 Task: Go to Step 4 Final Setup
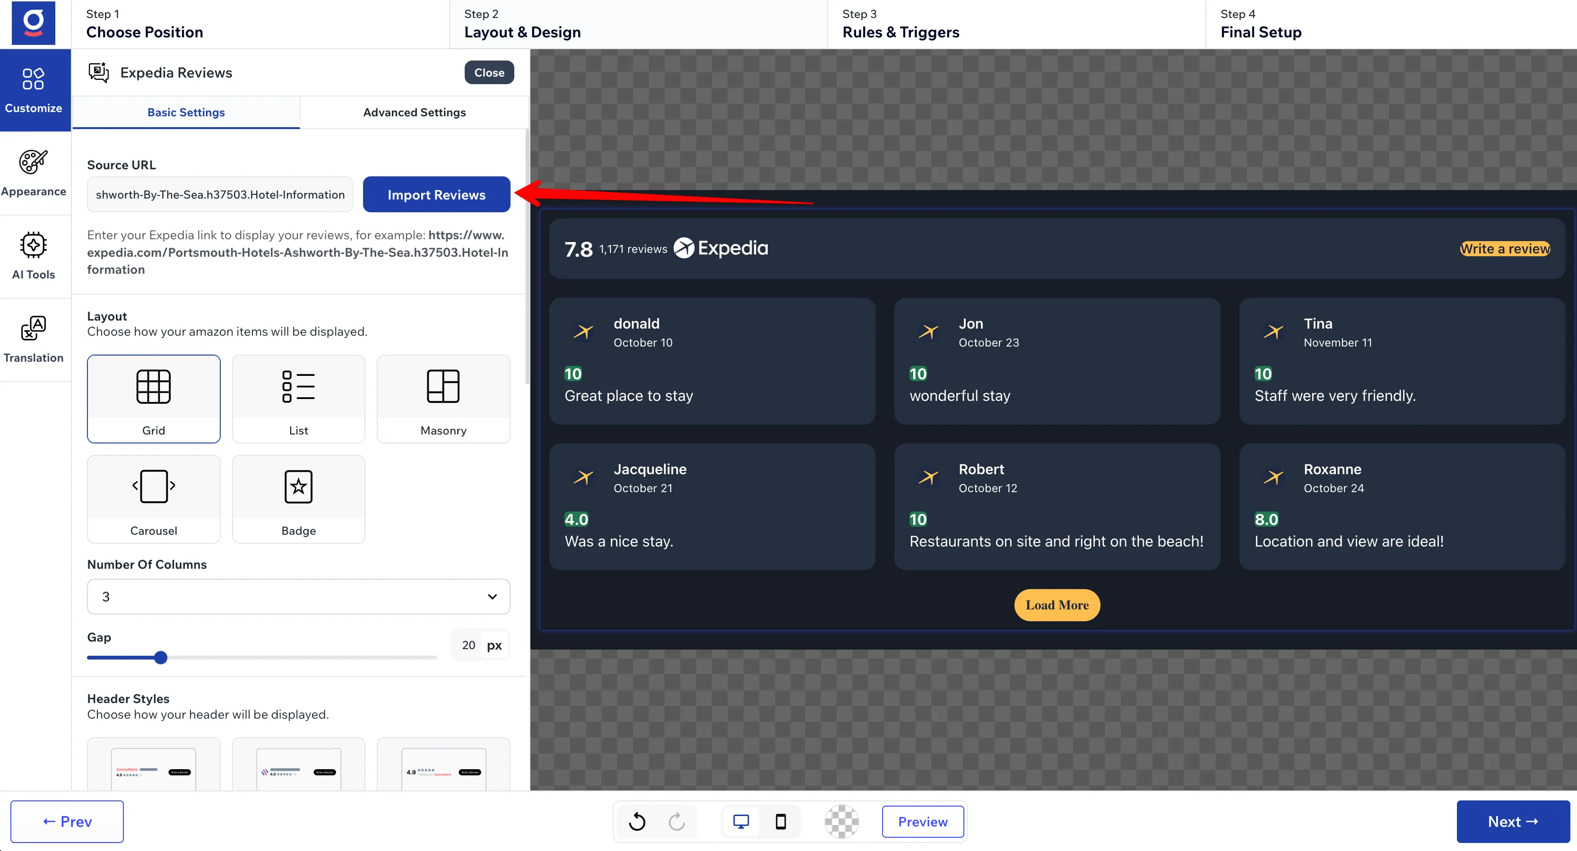(1391, 24)
